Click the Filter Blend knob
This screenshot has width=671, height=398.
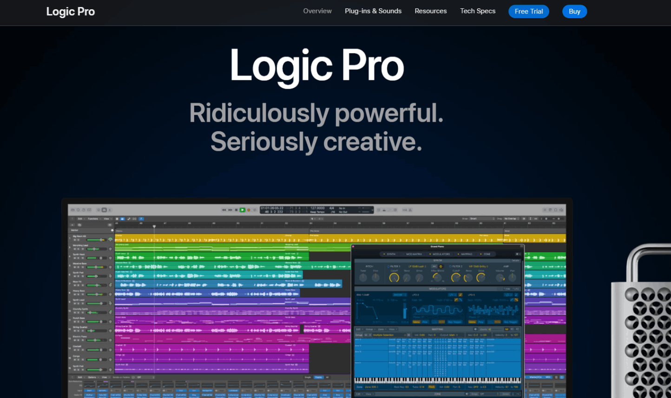pos(437,277)
